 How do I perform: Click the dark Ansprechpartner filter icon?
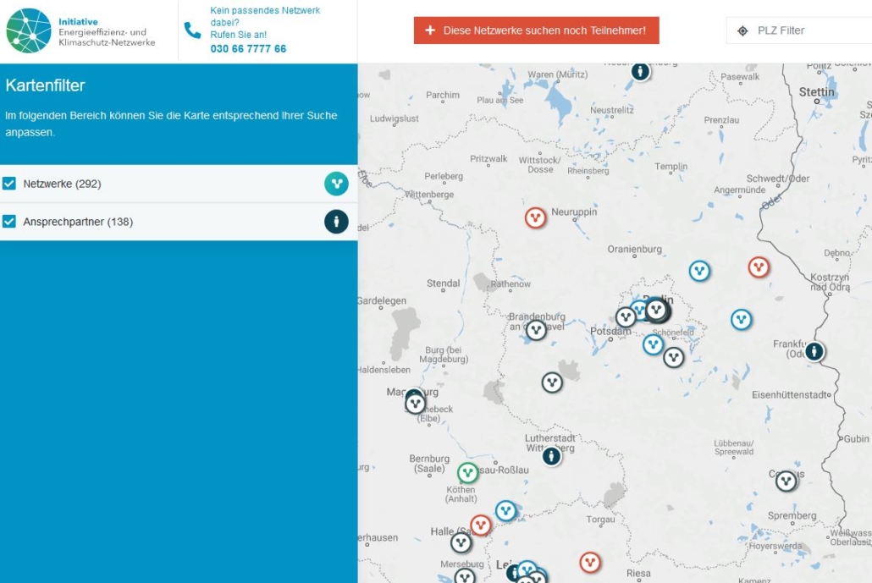(x=336, y=222)
